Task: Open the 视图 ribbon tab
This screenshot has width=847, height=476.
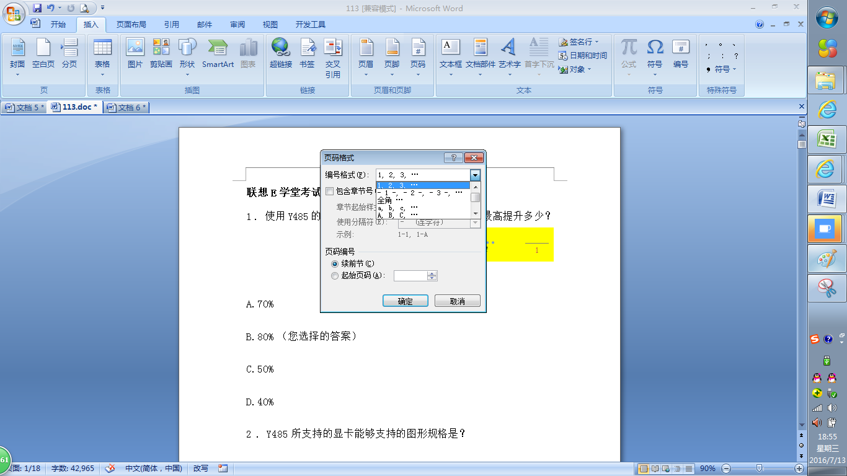Action: (270, 25)
